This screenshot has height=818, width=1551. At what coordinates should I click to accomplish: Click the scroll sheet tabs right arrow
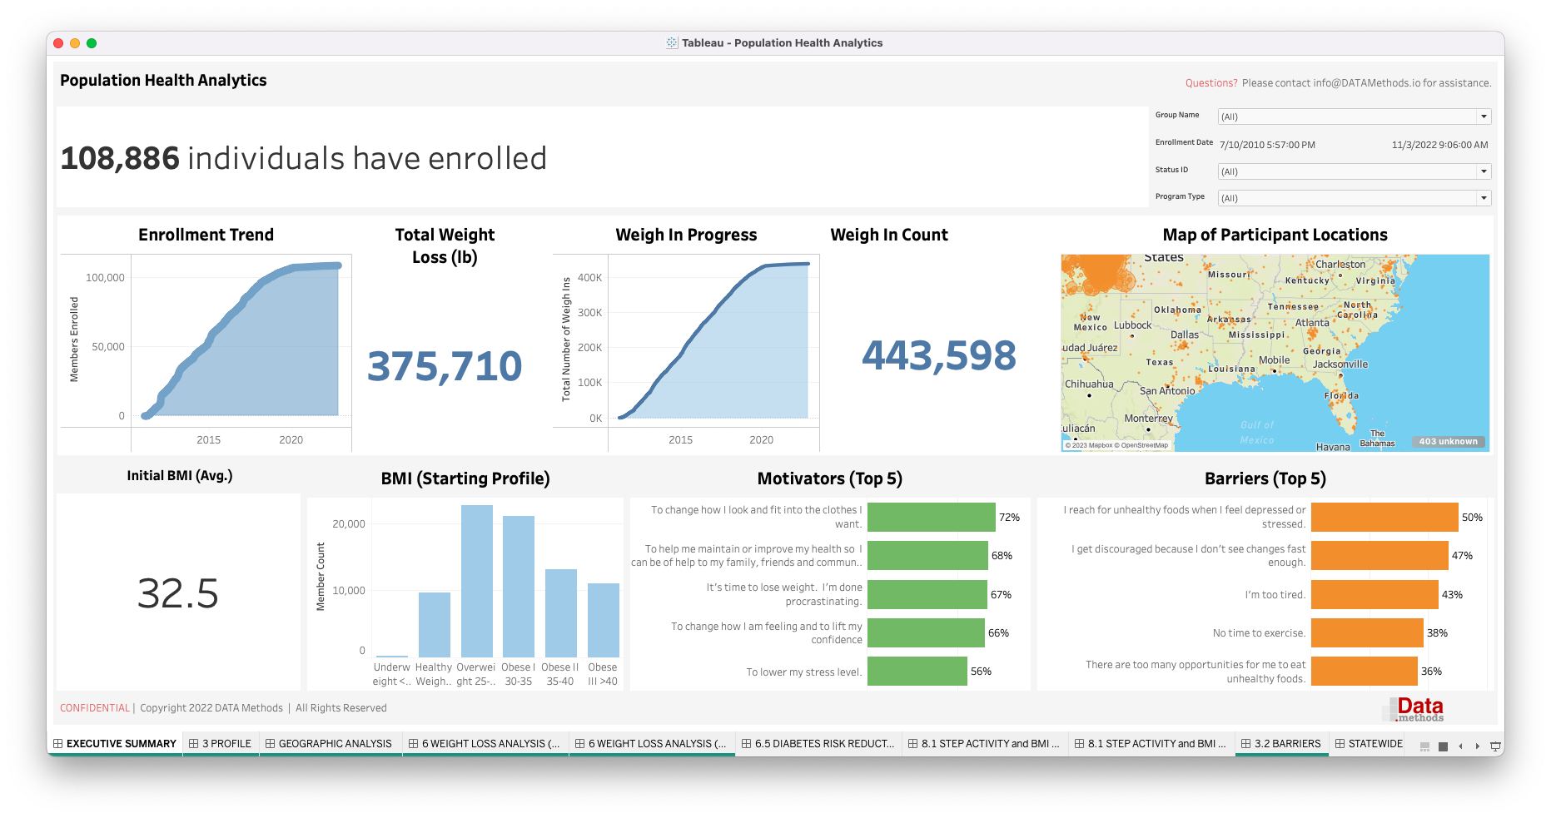tap(1478, 746)
